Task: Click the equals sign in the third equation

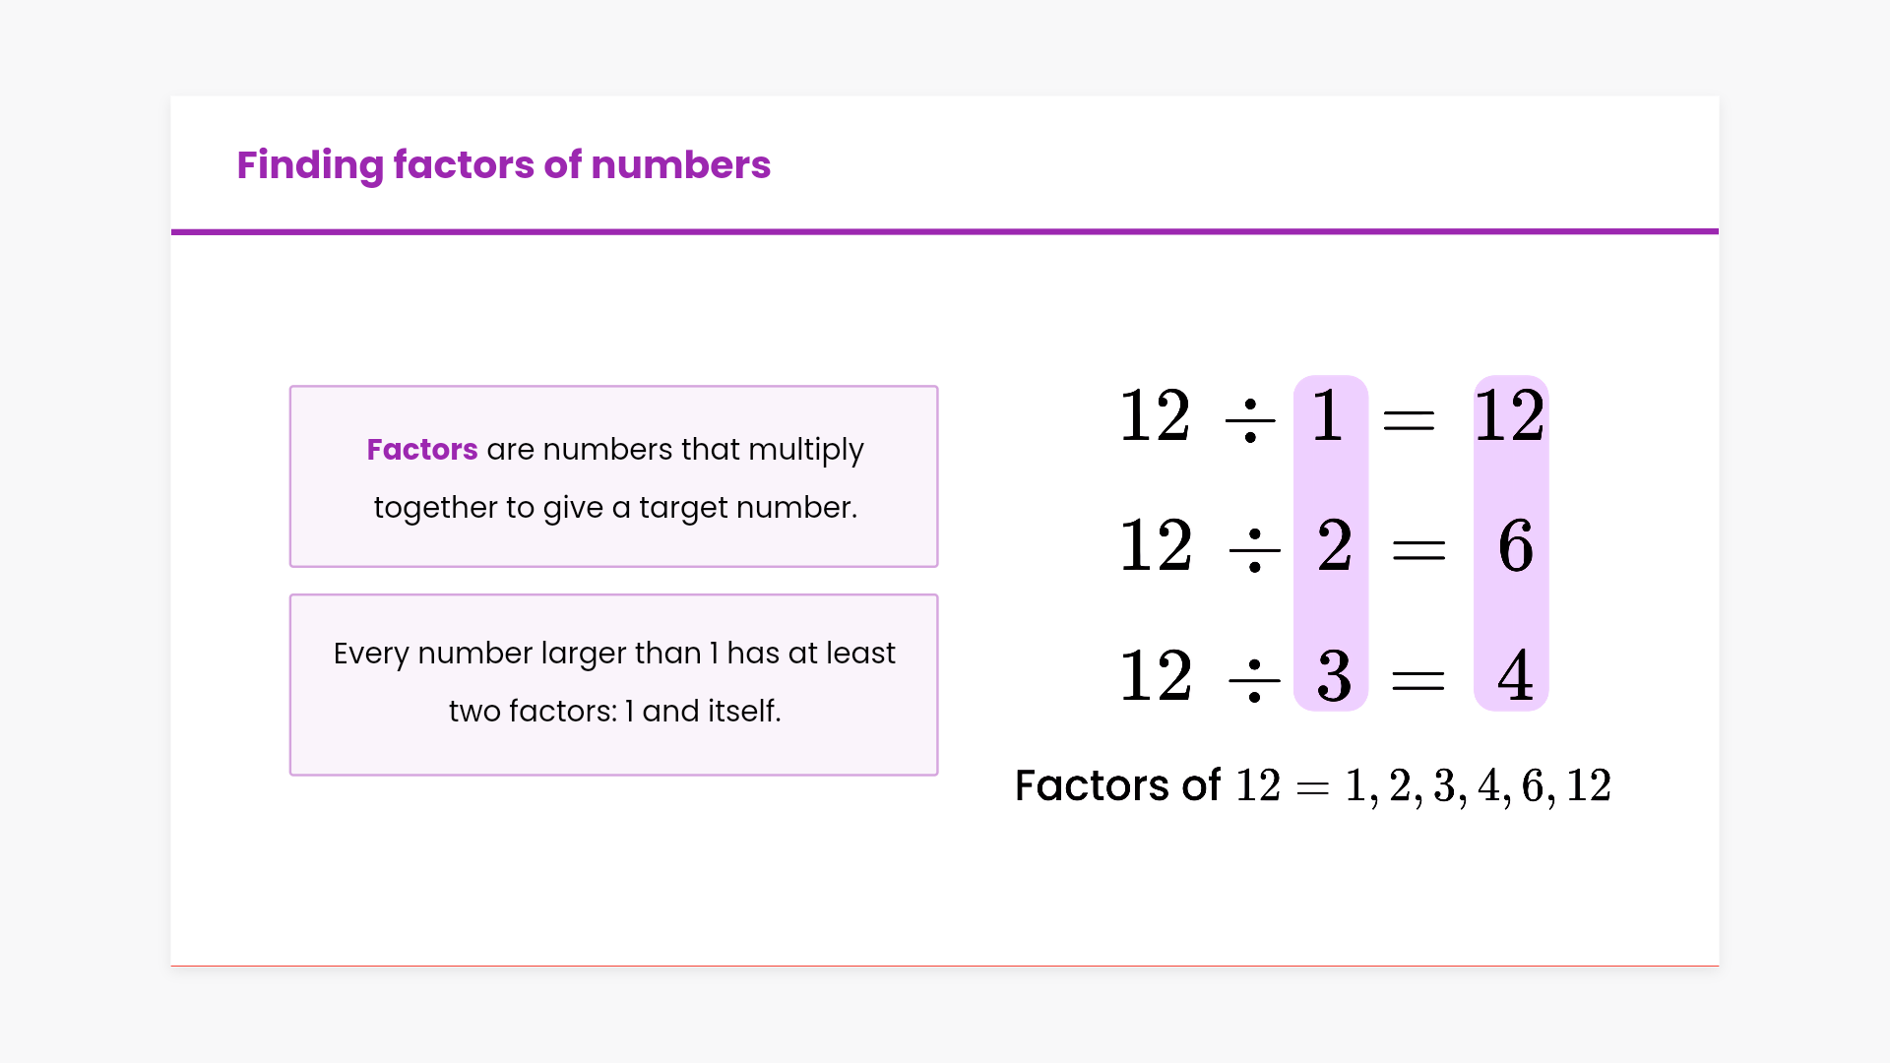Action: point(1417,680)
